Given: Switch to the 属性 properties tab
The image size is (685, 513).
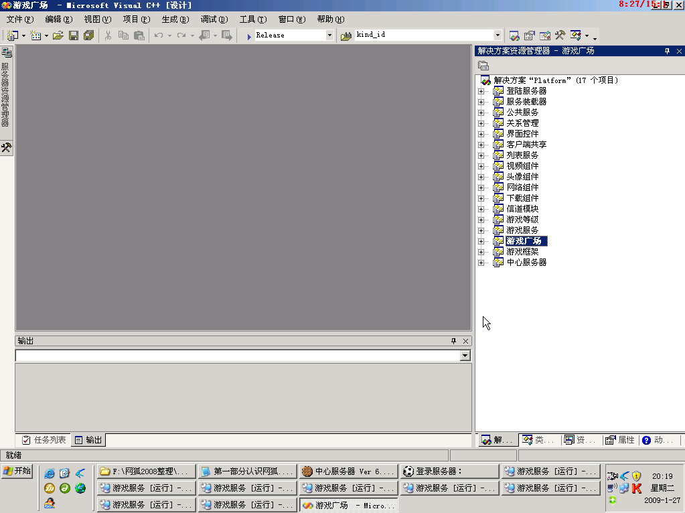Looking at the screenshot, I should [620, 440].
